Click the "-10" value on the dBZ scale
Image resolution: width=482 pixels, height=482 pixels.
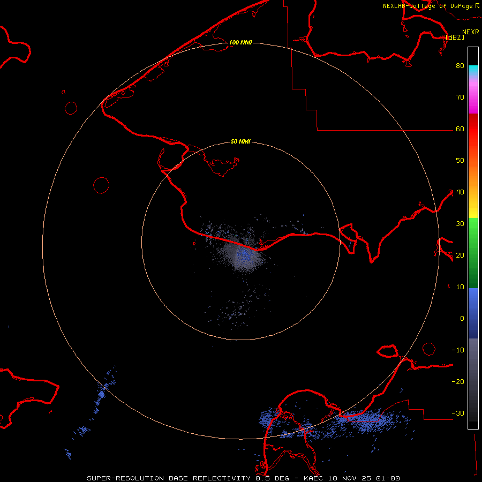[x=458, y=350]
